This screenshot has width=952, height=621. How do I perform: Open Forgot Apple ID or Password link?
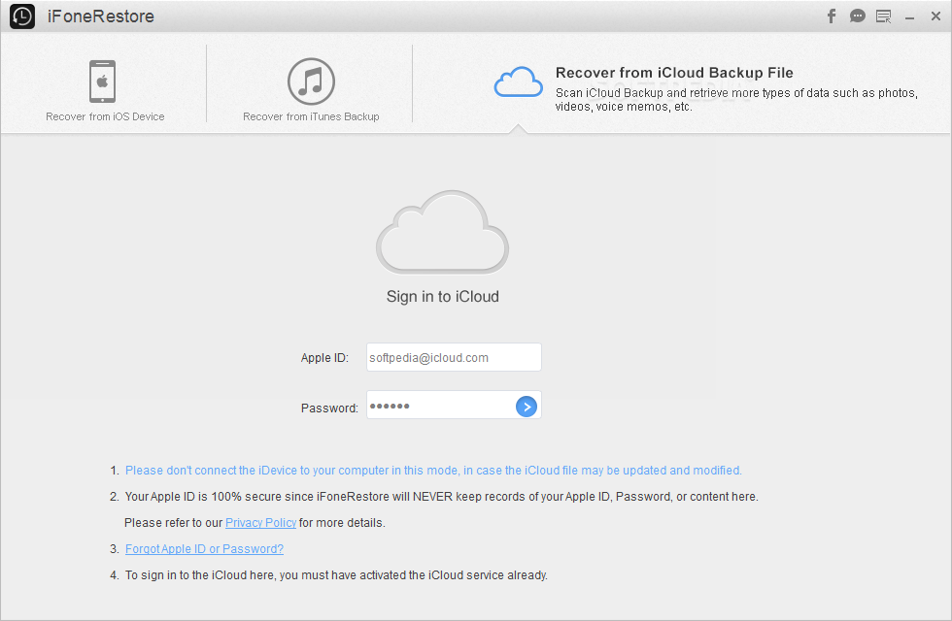point(204,549)
